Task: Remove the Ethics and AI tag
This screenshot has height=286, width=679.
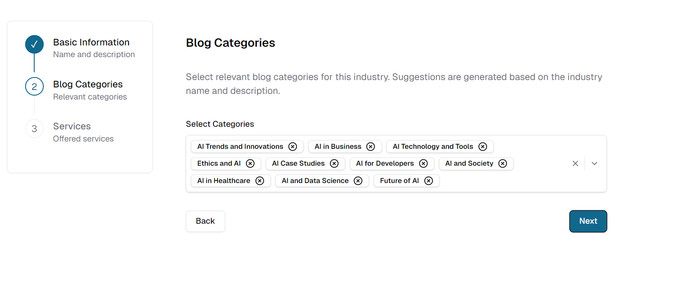Action: pos(250,164)
